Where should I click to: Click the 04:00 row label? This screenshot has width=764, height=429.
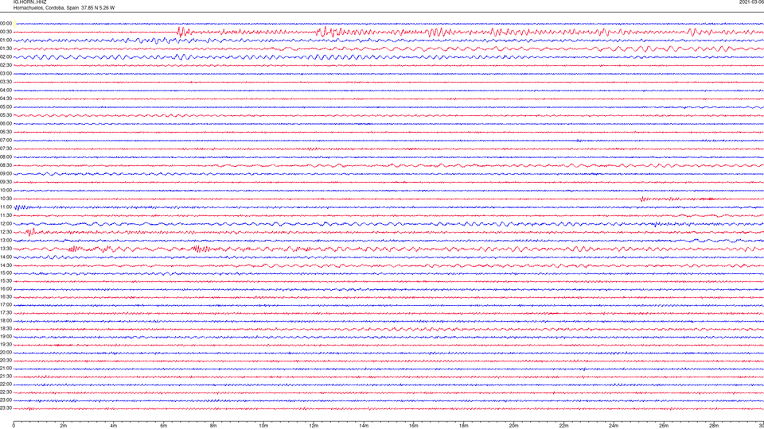pyautogui.click(x=6, y=90)
